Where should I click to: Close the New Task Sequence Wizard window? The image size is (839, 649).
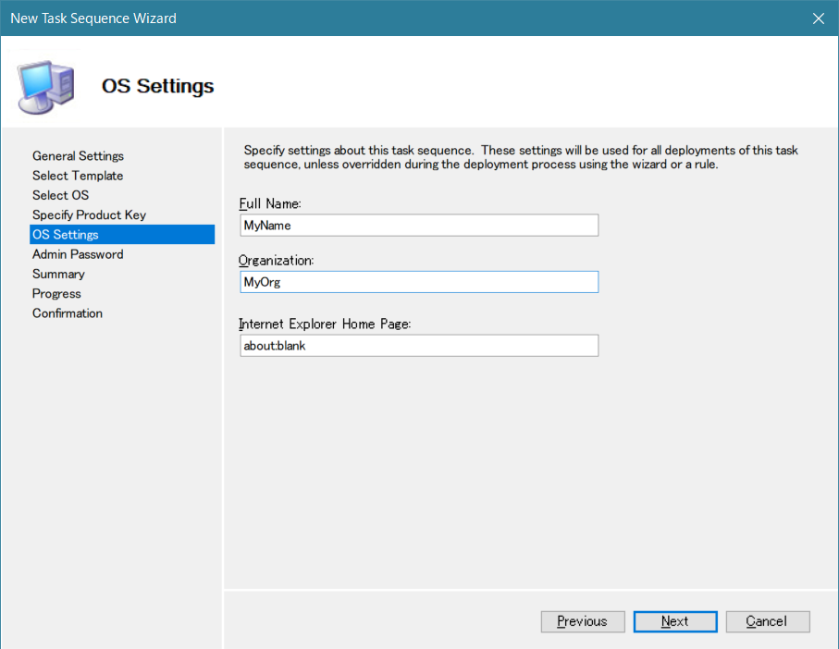[818, 18]
